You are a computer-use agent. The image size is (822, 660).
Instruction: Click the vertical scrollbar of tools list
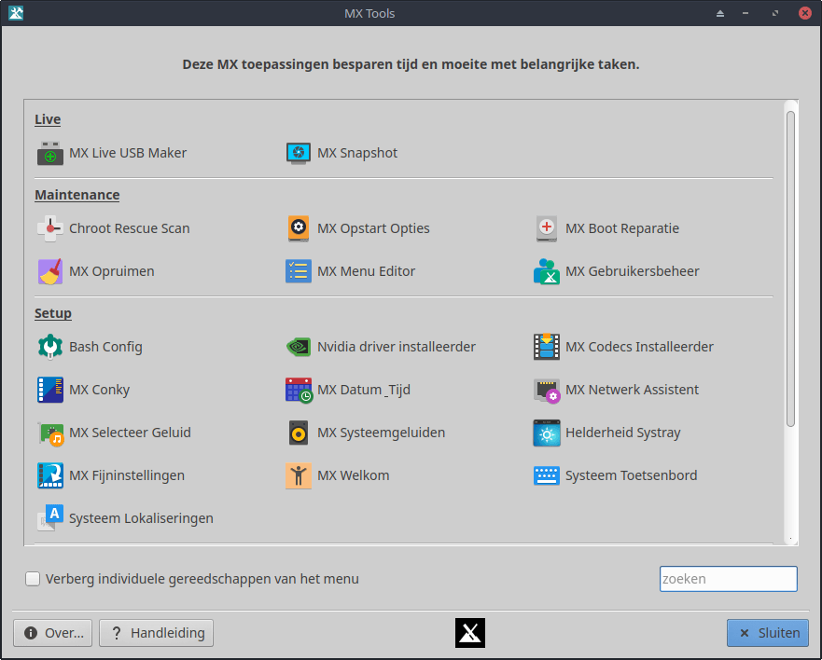(790, 268)
